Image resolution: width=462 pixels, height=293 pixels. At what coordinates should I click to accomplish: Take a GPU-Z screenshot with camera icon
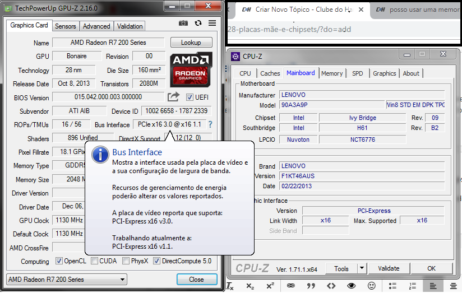point(183,23)
